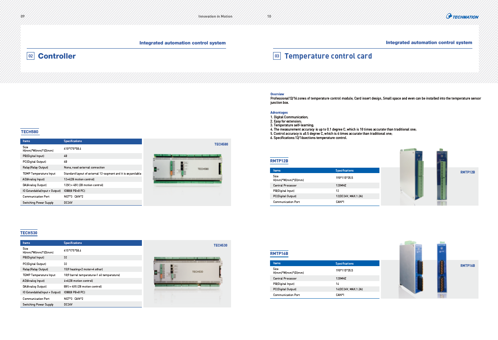Click the 'Innovation in Motion' header text
498x340 pixels.
[215, 16]
